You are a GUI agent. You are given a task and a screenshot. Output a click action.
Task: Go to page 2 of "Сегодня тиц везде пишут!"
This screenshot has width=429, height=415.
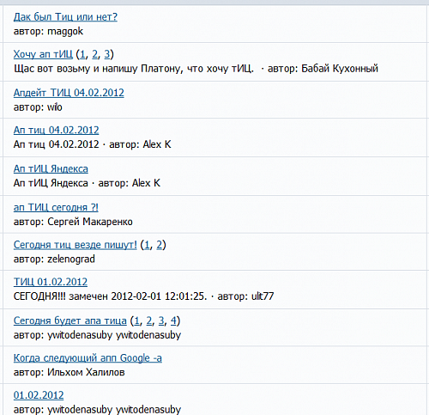pos(159,245)
